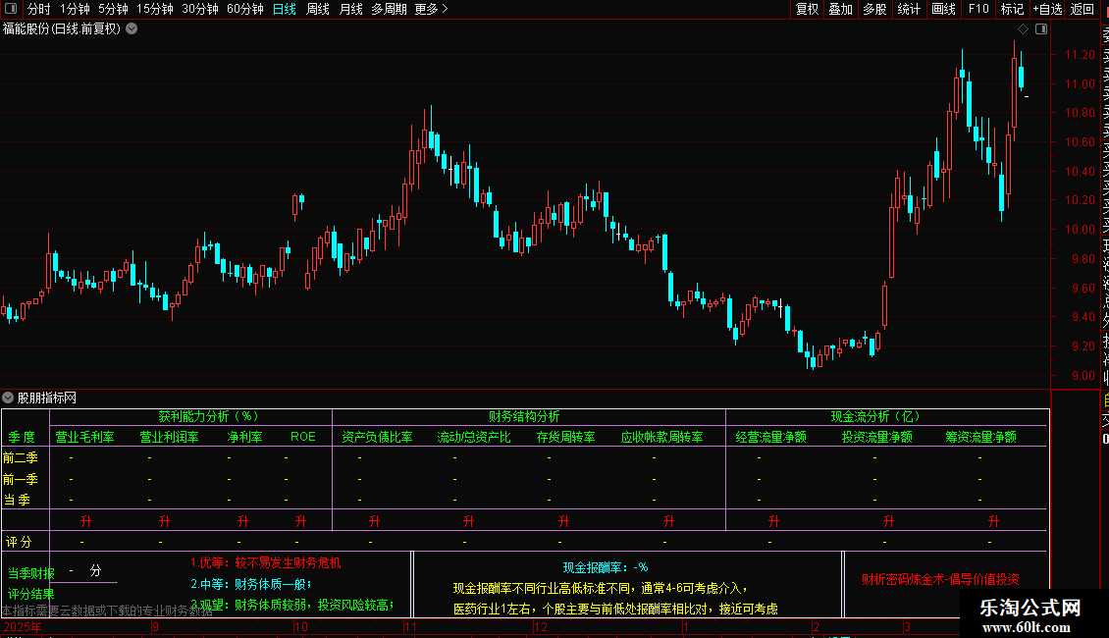The height and width of the screenshot is (638, 1109).
Task: Open 多周期 multi-period view
Action: tap(389, 9)
